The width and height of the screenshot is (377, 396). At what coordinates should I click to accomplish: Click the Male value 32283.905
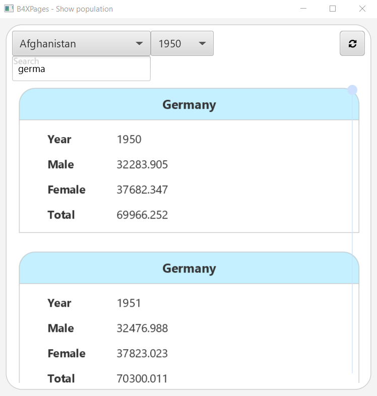142,165
